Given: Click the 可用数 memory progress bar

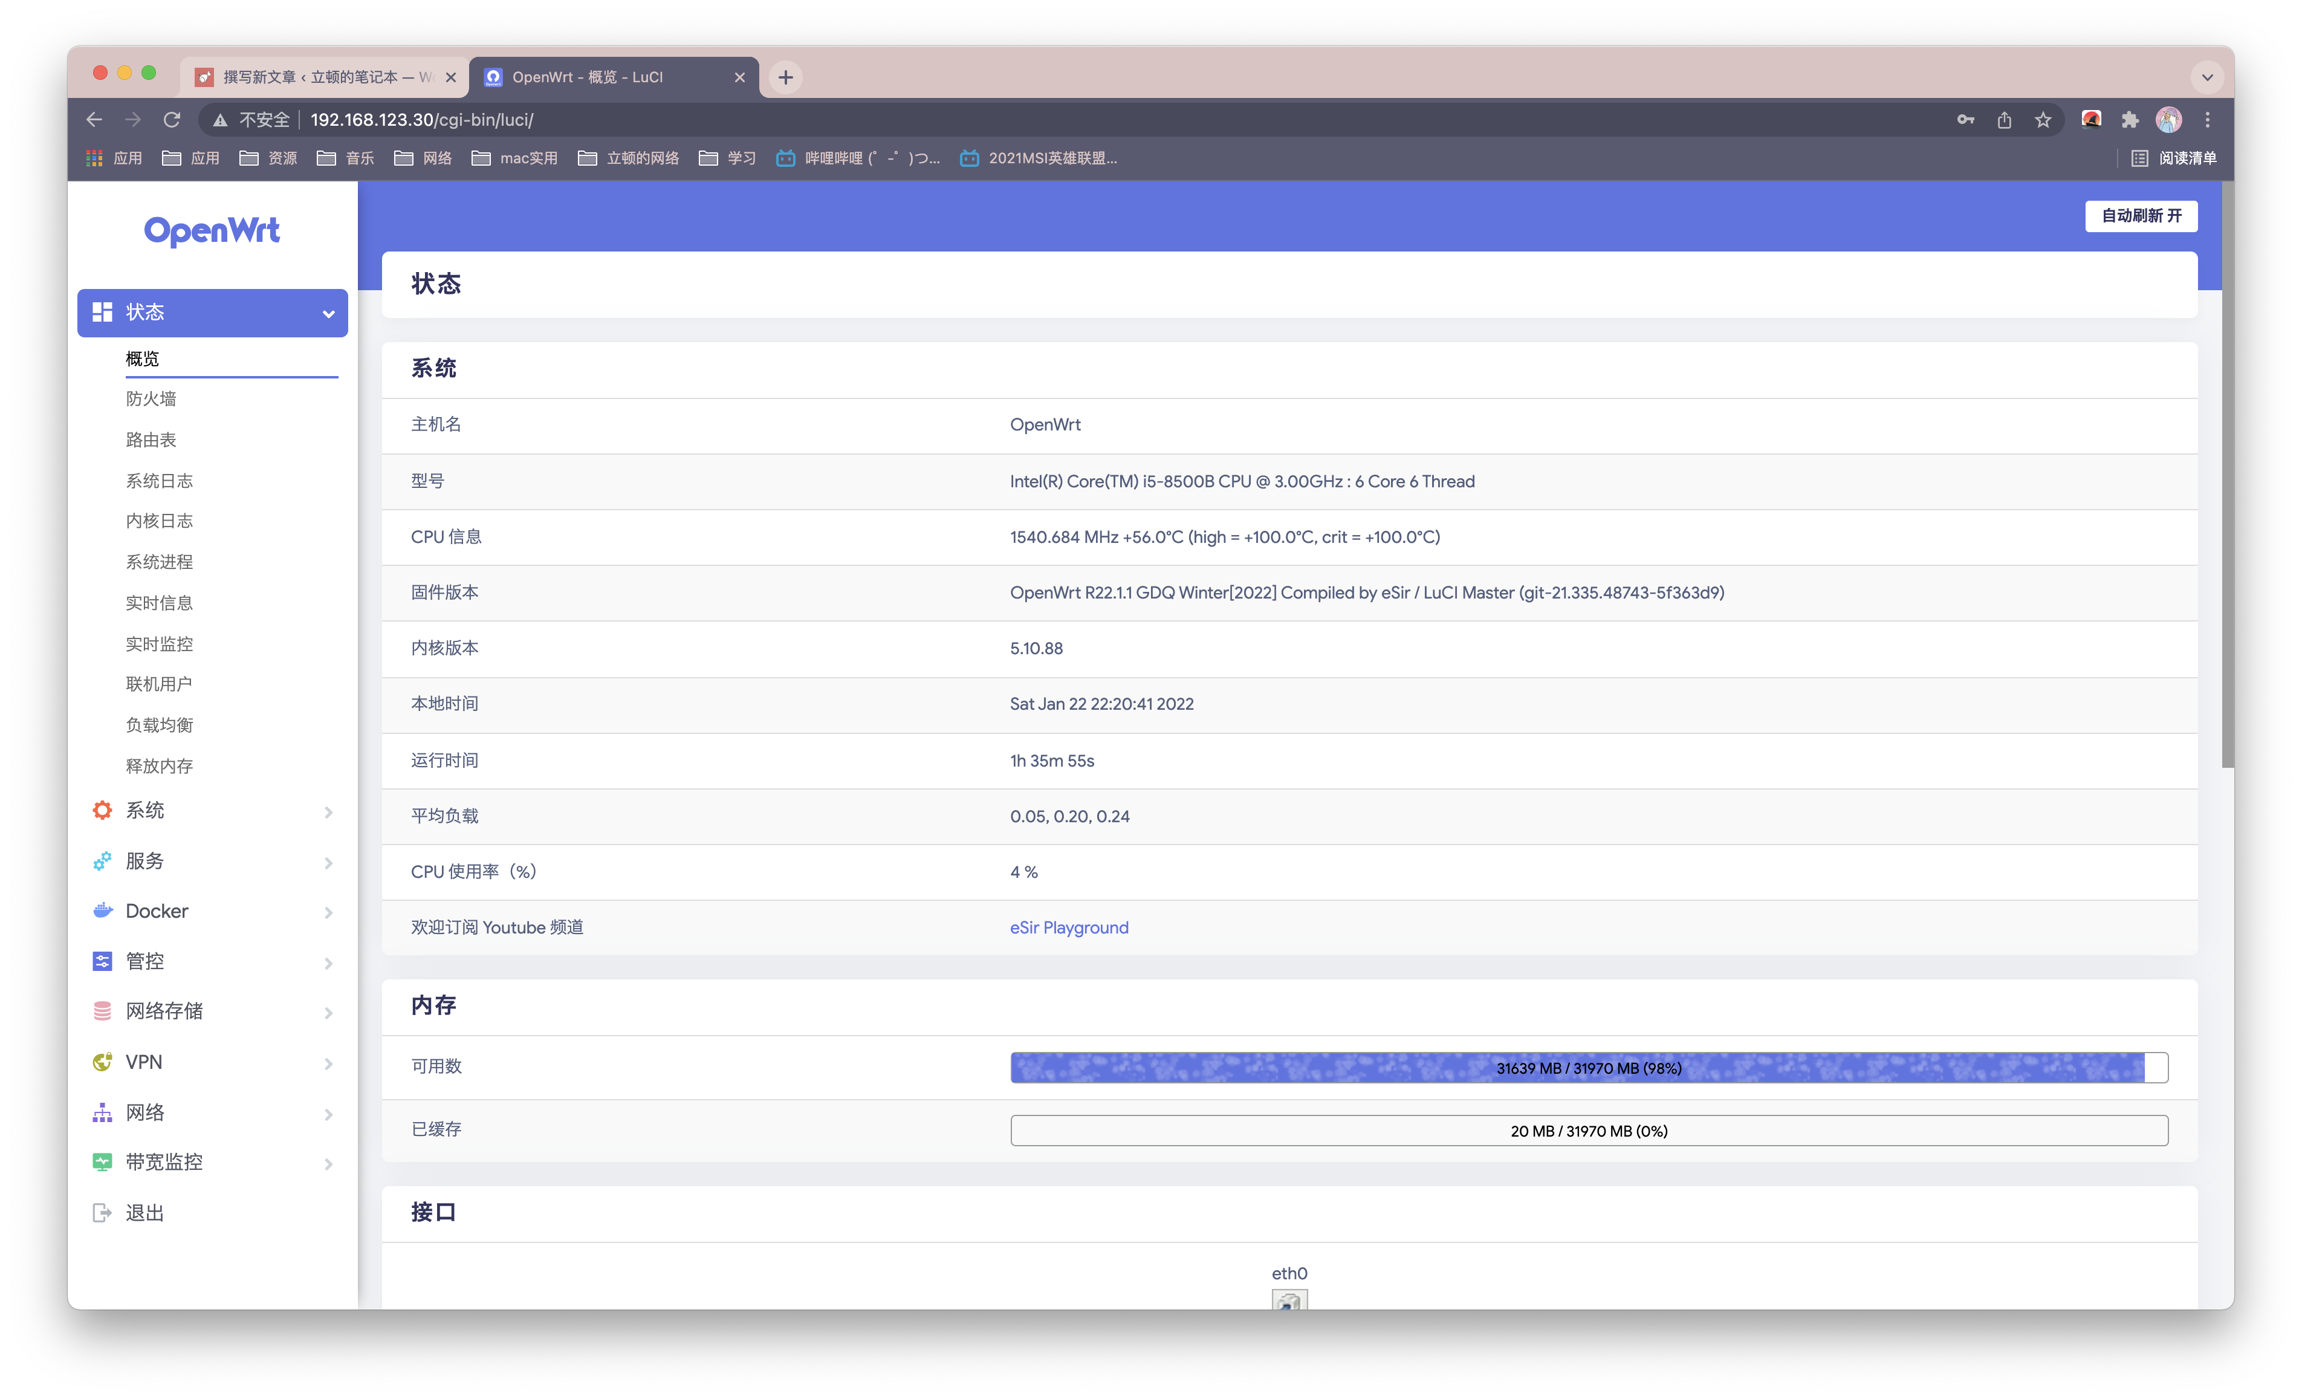Looking at the screenshot, I should coord(1588,1067).
